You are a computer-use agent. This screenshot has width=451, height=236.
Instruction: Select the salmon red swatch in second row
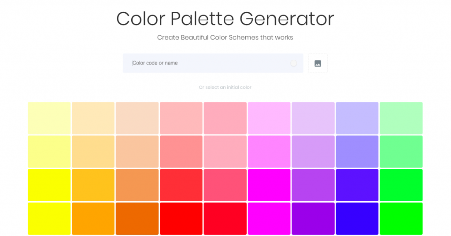(x=181, y=152)
